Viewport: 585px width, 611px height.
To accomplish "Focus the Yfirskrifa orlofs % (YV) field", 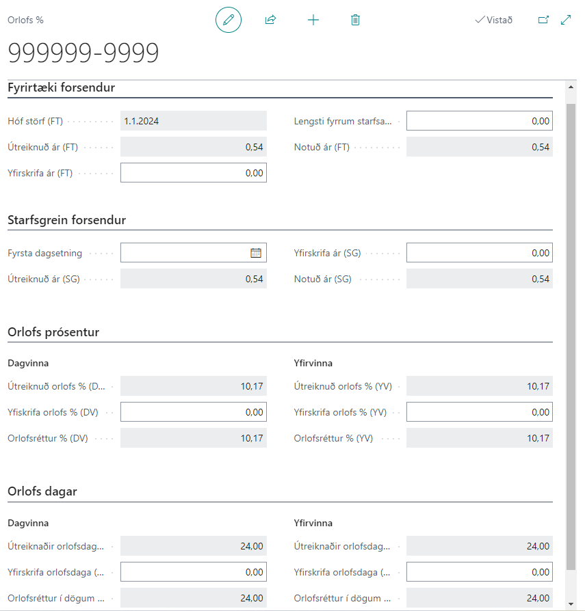I will click(479, 412).
